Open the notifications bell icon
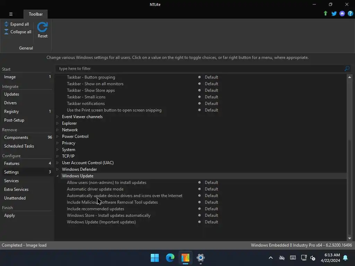This screenshot has height=266, width=355. [345, 258]
